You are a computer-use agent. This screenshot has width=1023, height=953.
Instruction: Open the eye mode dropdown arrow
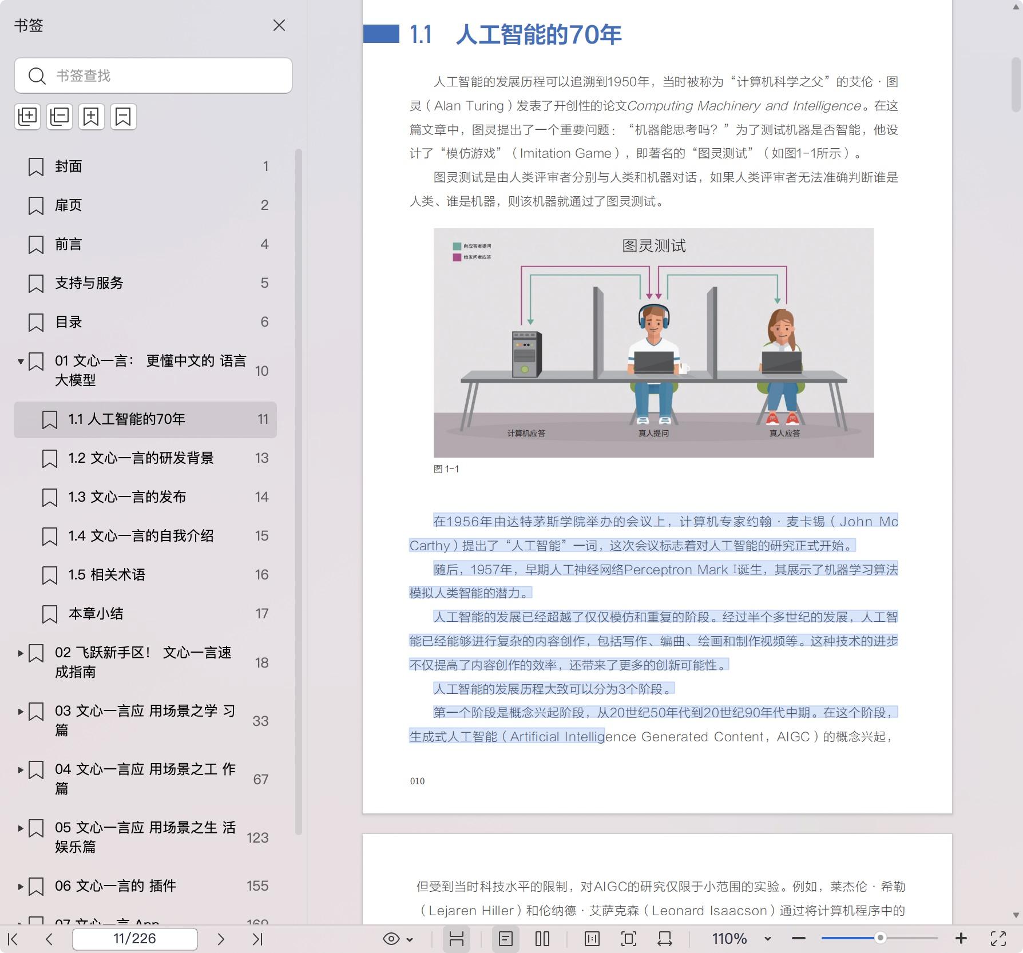coord(410,939)
